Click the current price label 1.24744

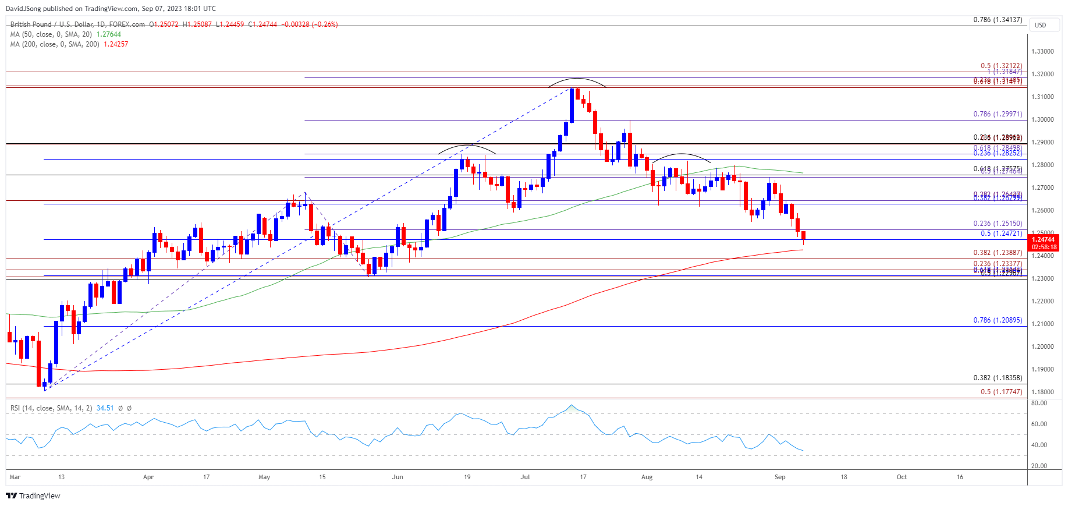click(1043, 239)
